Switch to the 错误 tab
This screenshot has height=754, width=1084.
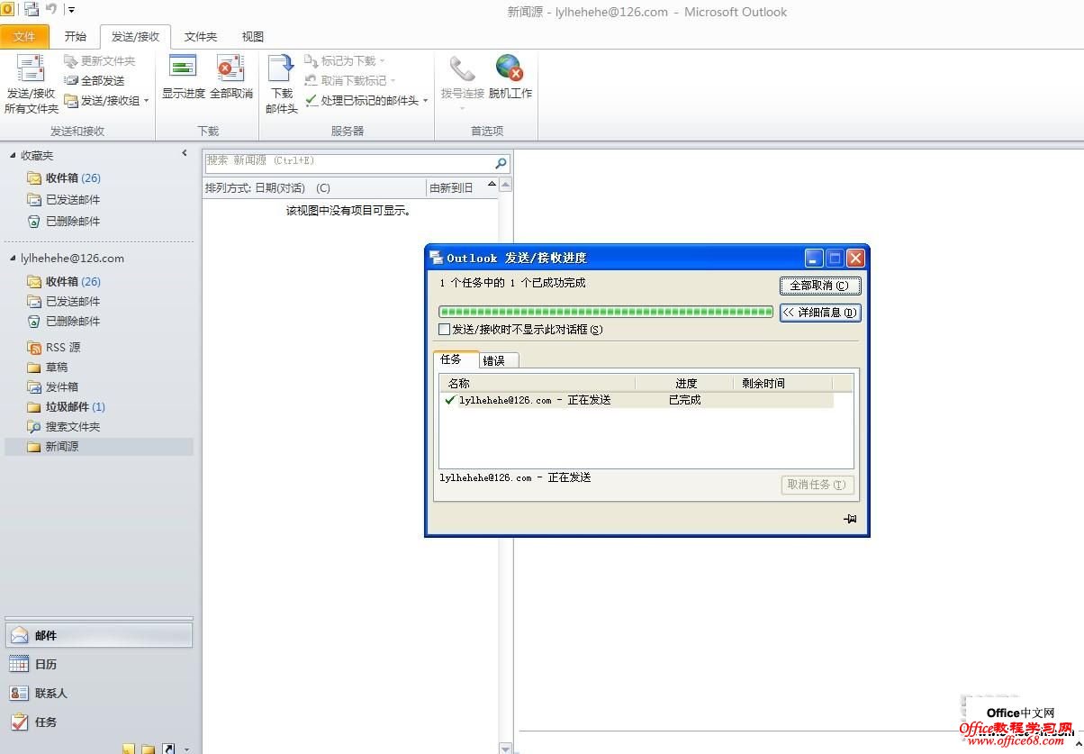[x=496, y=359]
